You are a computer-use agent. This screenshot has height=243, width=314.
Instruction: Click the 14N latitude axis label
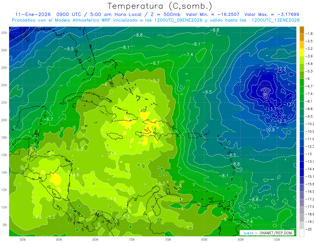(4, 172)
